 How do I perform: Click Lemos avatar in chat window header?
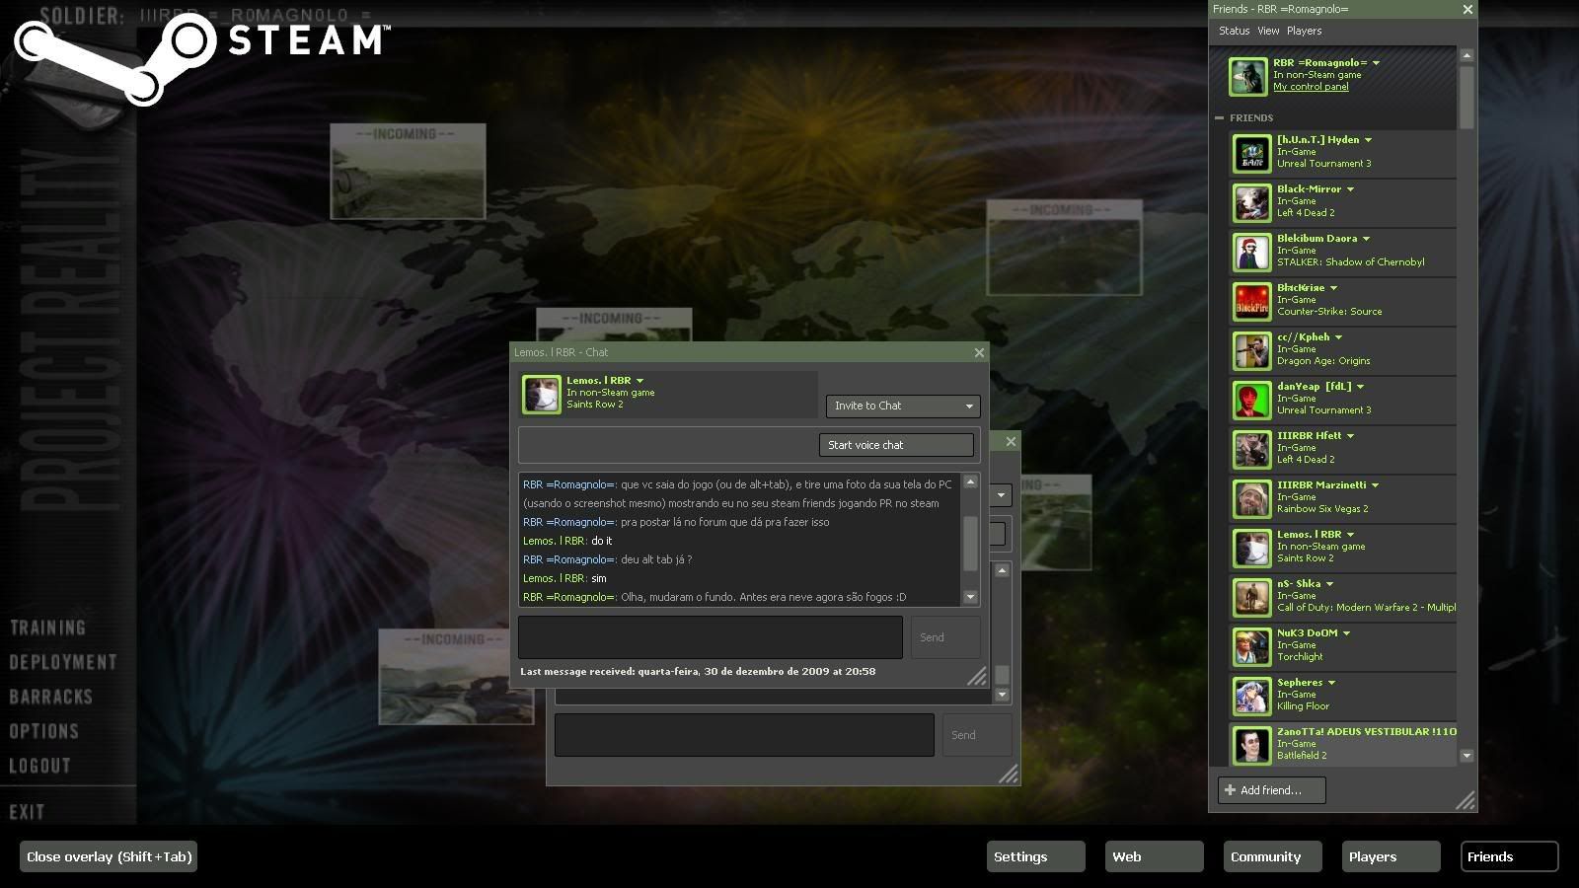(x=541, y=394)
